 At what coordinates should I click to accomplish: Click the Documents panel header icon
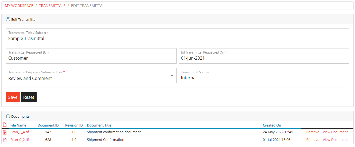click(x=8, y=116)
